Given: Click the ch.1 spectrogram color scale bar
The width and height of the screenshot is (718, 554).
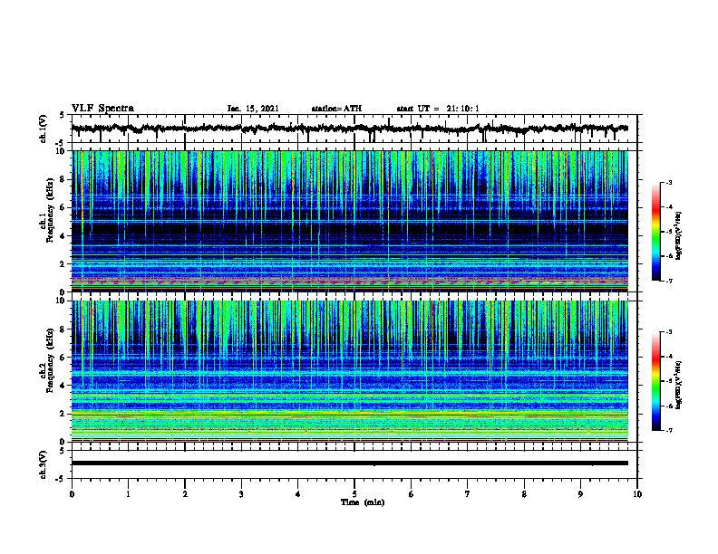Looking at the screenshot, I should [656, 231].
